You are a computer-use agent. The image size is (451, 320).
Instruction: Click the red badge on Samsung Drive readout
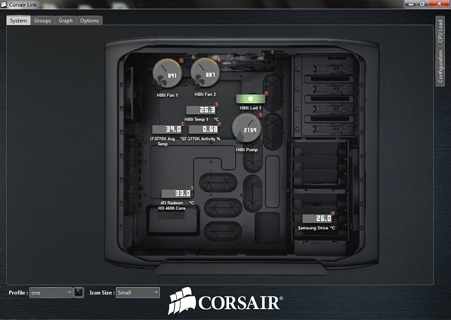click(x=333, y=213)
